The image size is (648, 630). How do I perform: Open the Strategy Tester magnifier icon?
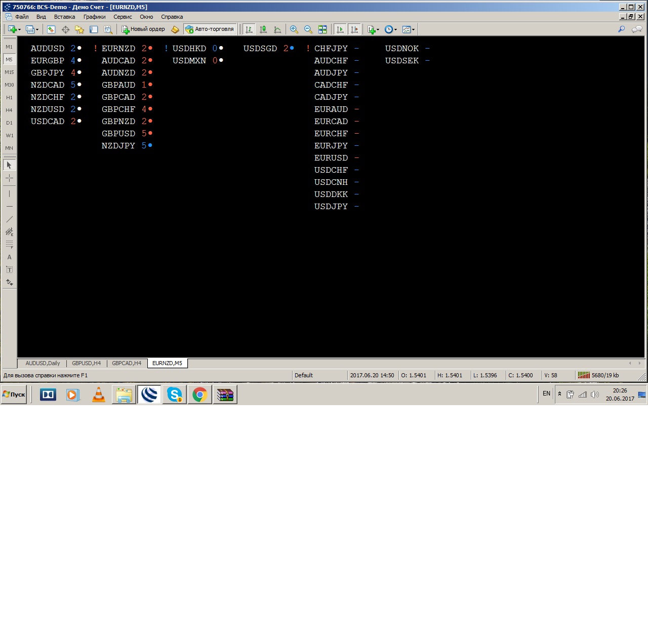(108, 29)
